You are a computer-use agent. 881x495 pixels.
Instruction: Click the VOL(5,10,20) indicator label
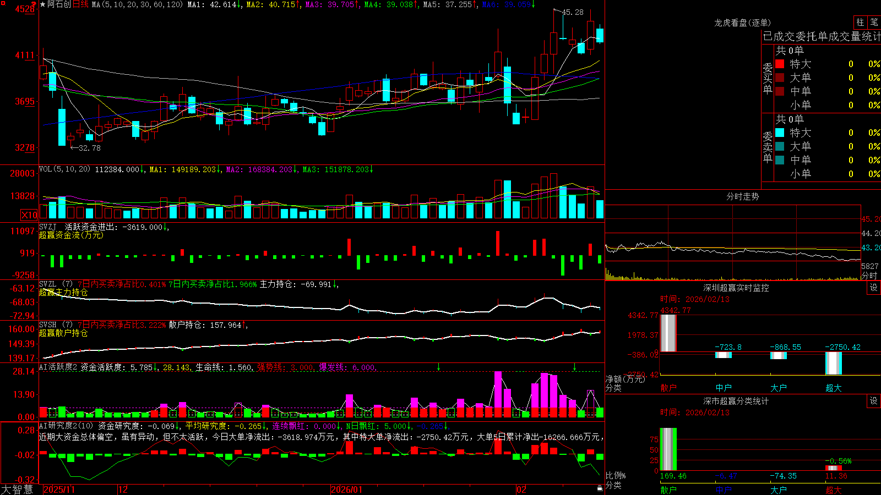[x=65, y=169]
